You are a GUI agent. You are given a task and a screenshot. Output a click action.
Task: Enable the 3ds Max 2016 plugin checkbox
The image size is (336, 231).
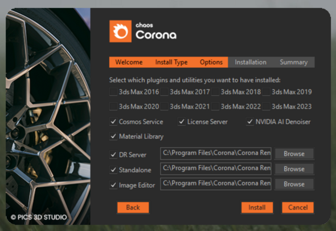(x=113, y=92)
